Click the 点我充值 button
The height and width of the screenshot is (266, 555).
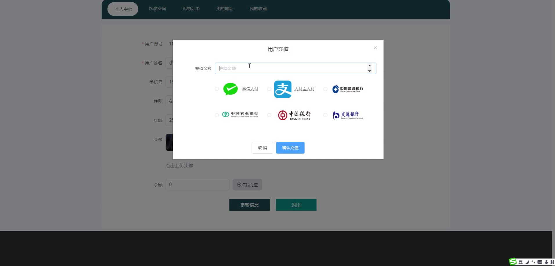247,185
